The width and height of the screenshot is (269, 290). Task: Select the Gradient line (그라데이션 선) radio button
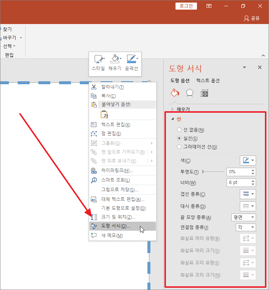pos(179,147)
